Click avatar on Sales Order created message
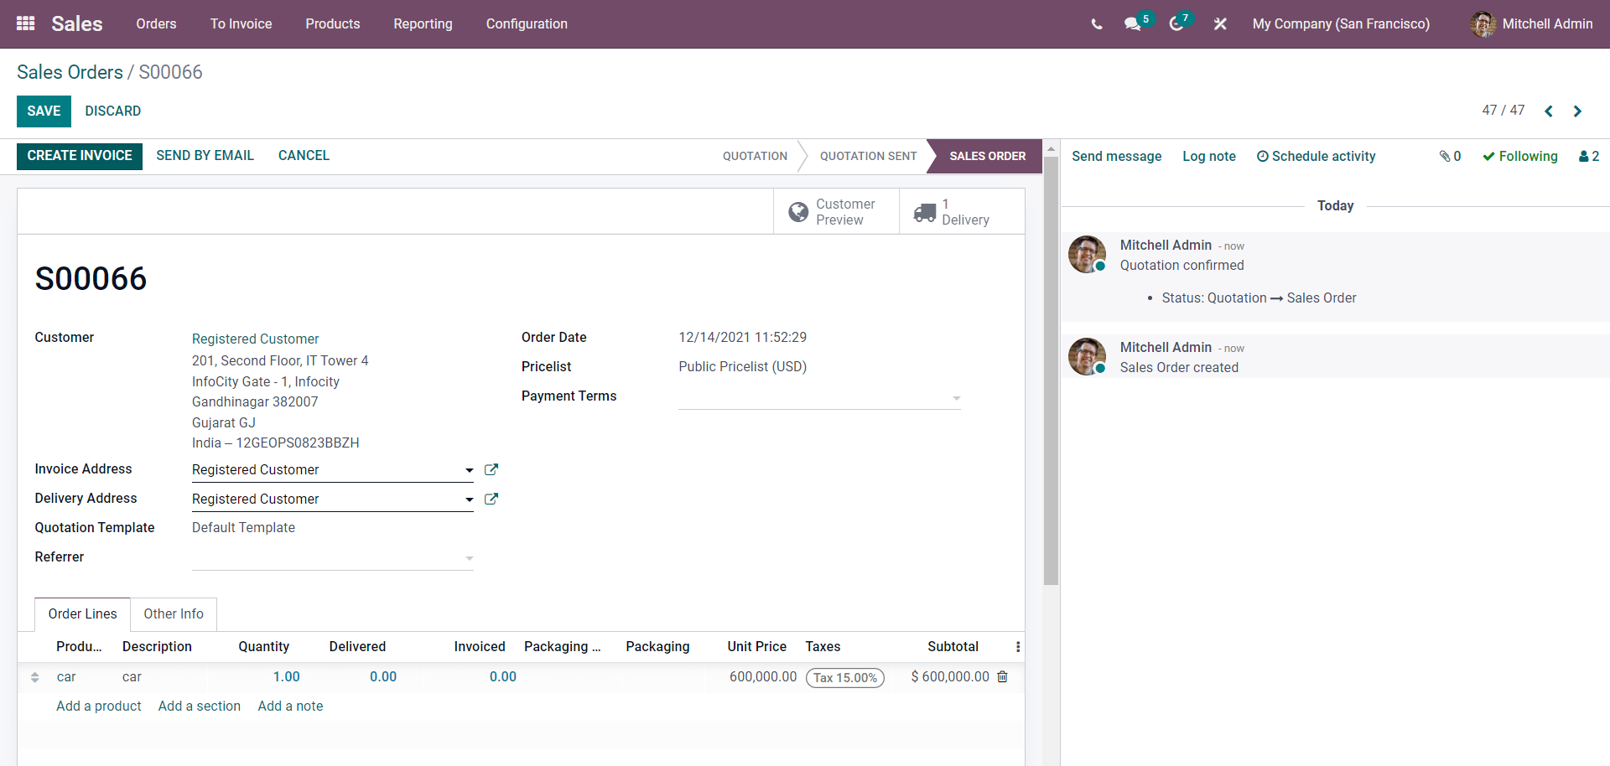The image size is (1610, 766). pos(1087,356)
